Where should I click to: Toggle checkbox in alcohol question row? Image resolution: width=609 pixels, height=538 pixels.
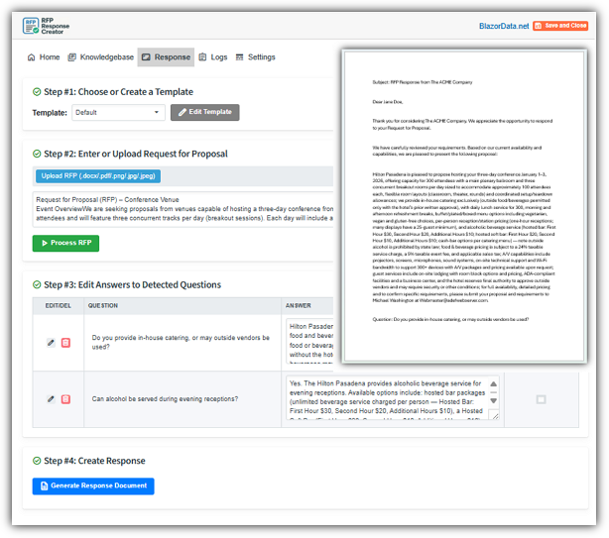pyautogui.click(x=541, y=399)
